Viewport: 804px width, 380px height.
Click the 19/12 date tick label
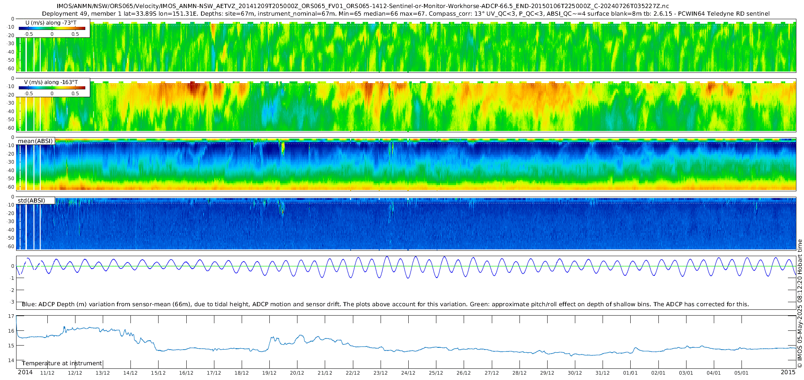(269, 373)
